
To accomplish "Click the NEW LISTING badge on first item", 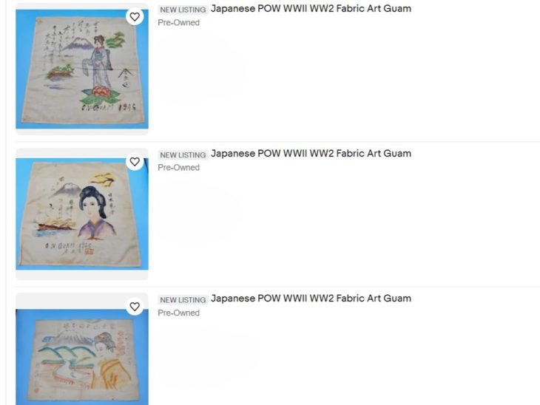I will coord(183,10).
